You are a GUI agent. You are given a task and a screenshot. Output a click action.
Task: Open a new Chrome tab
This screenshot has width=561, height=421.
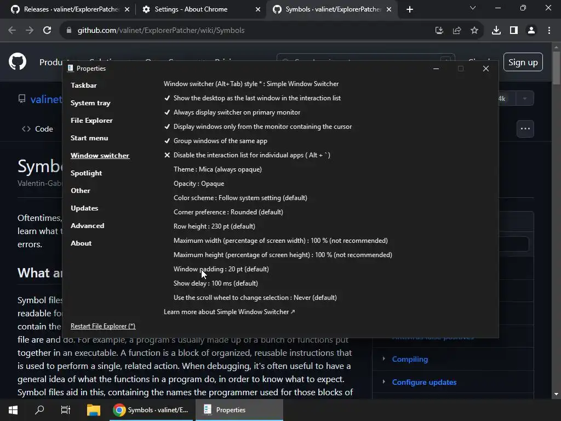click(x=410, y=9)
